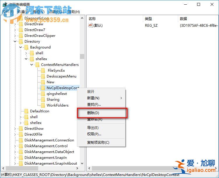Click the ab string value icon

tap(90, 25)
